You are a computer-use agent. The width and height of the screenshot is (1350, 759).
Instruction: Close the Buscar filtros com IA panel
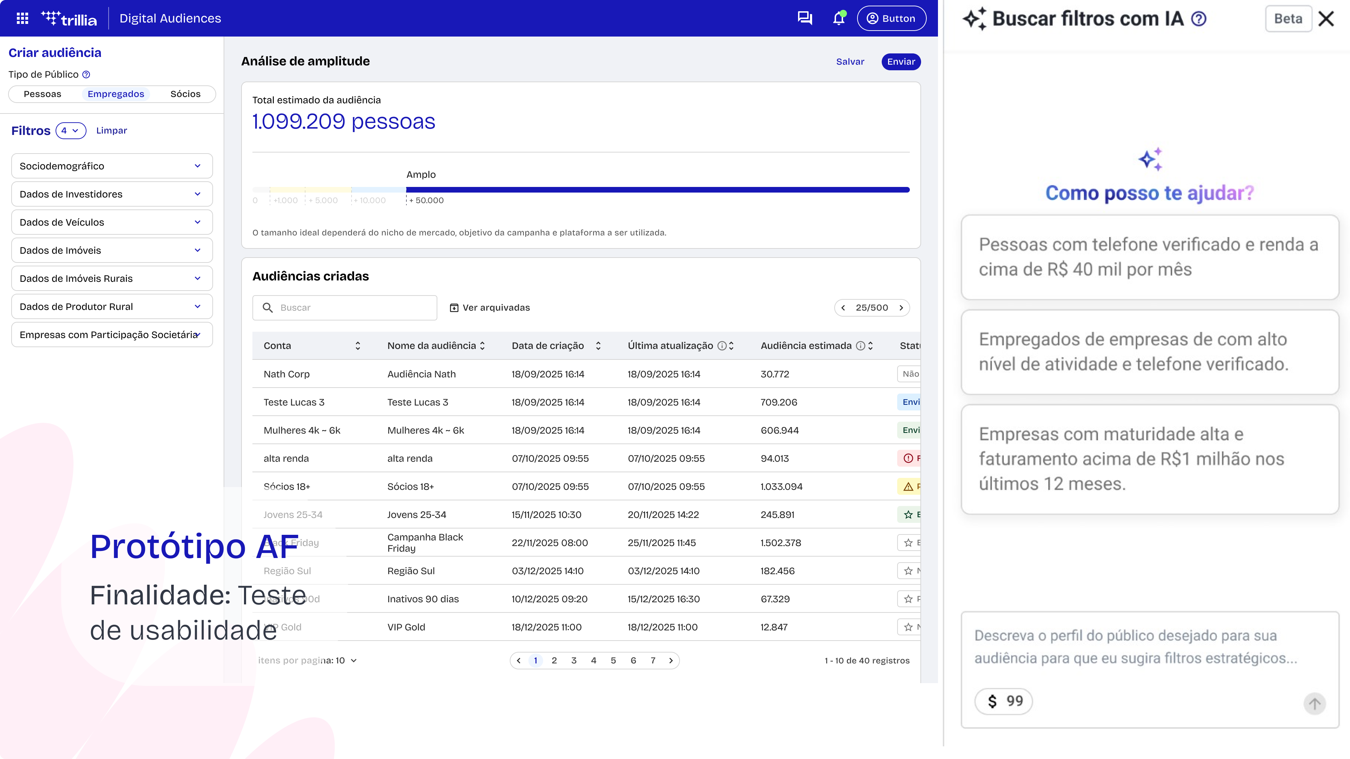tap(1326, 19)
